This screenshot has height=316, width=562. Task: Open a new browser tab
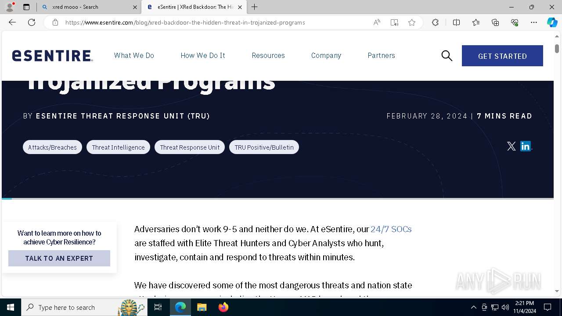[254, 7]
